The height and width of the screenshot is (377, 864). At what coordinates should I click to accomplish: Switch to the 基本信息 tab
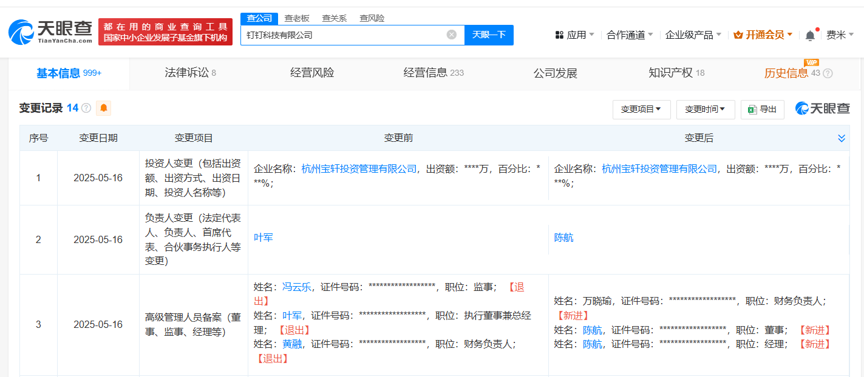click(69, 73)
